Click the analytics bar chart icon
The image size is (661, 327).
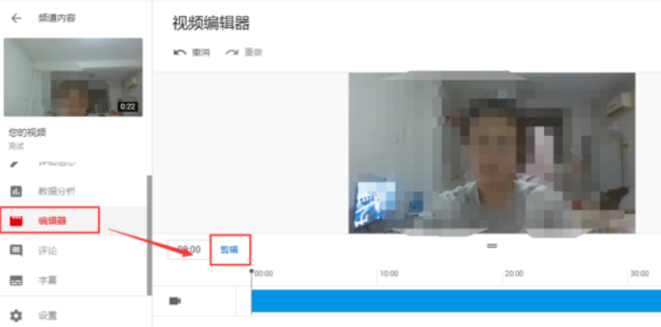pyautogui.click(x=16, y=191)
